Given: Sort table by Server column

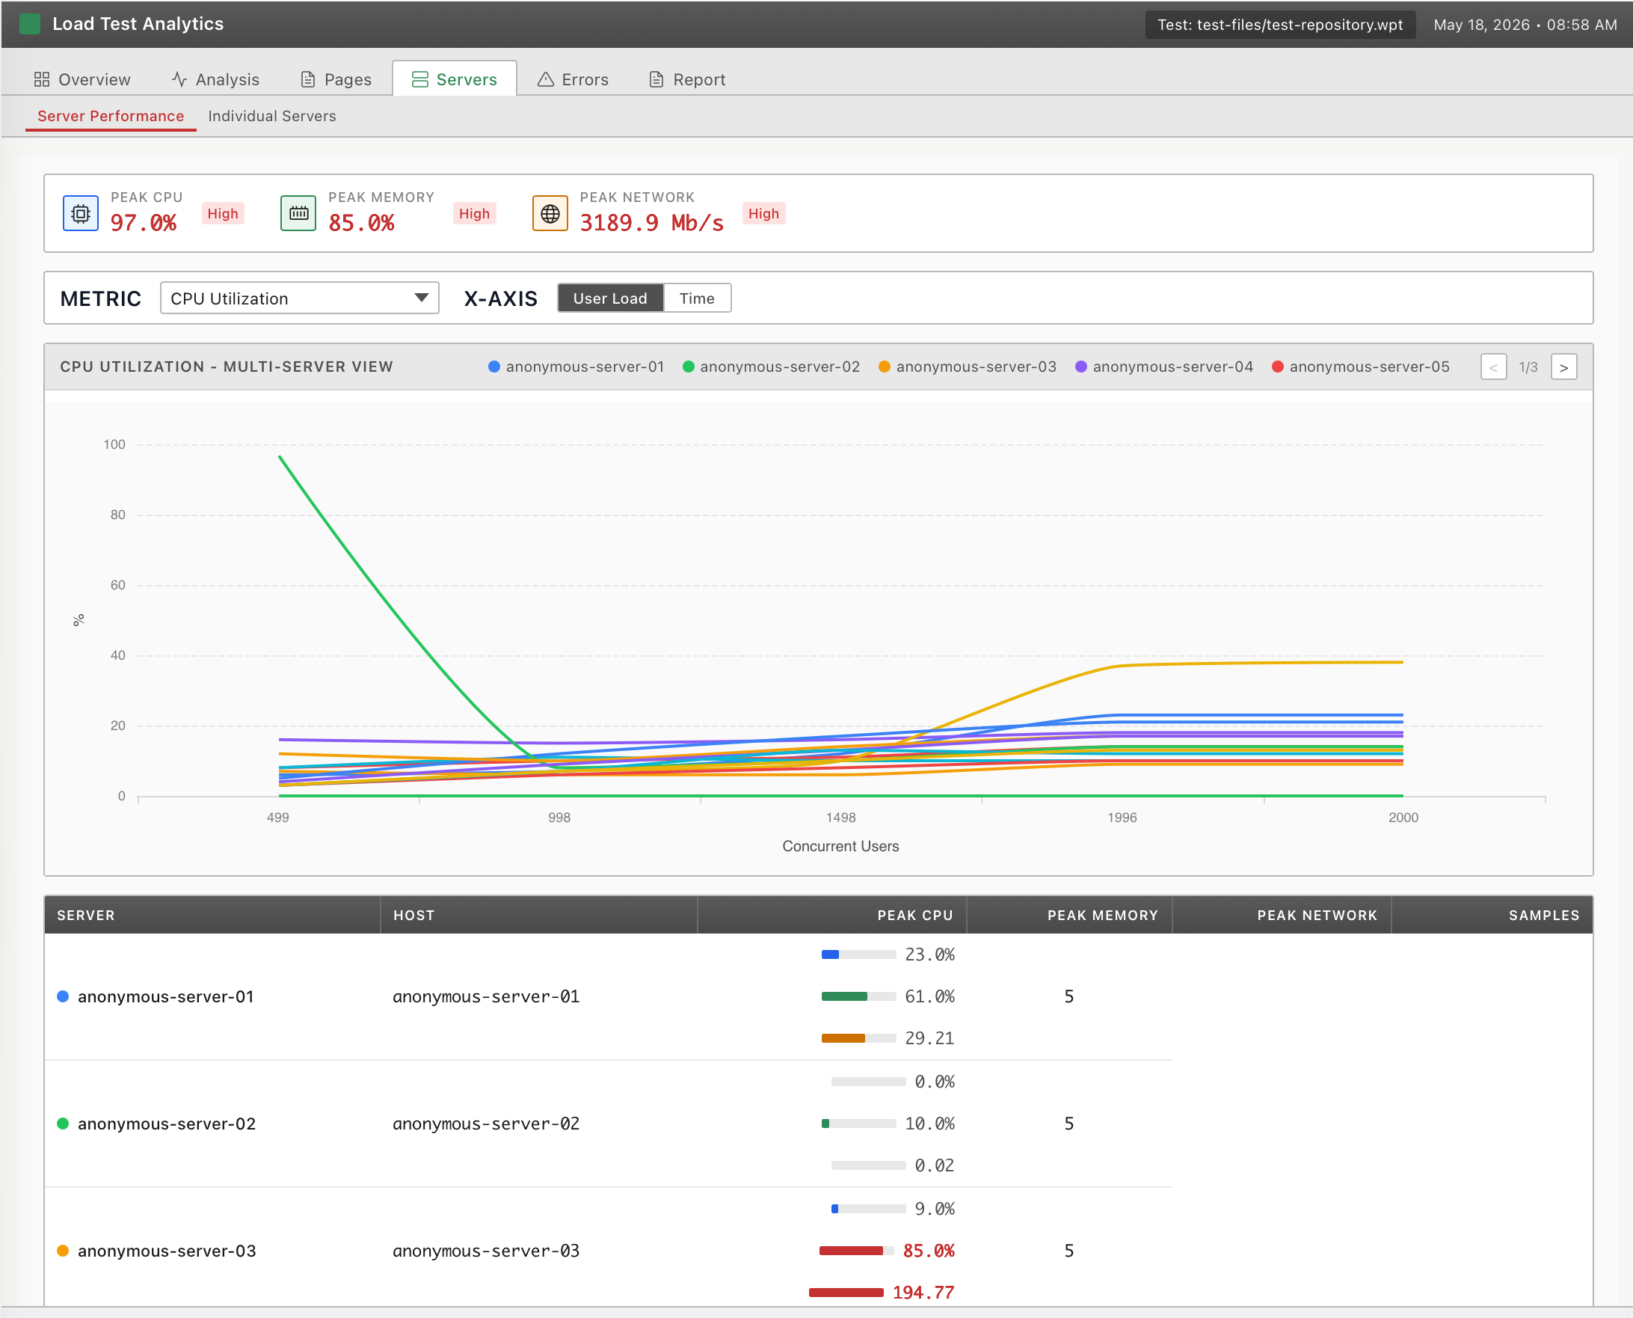Looking at the screenshot, I should [212, 916].
